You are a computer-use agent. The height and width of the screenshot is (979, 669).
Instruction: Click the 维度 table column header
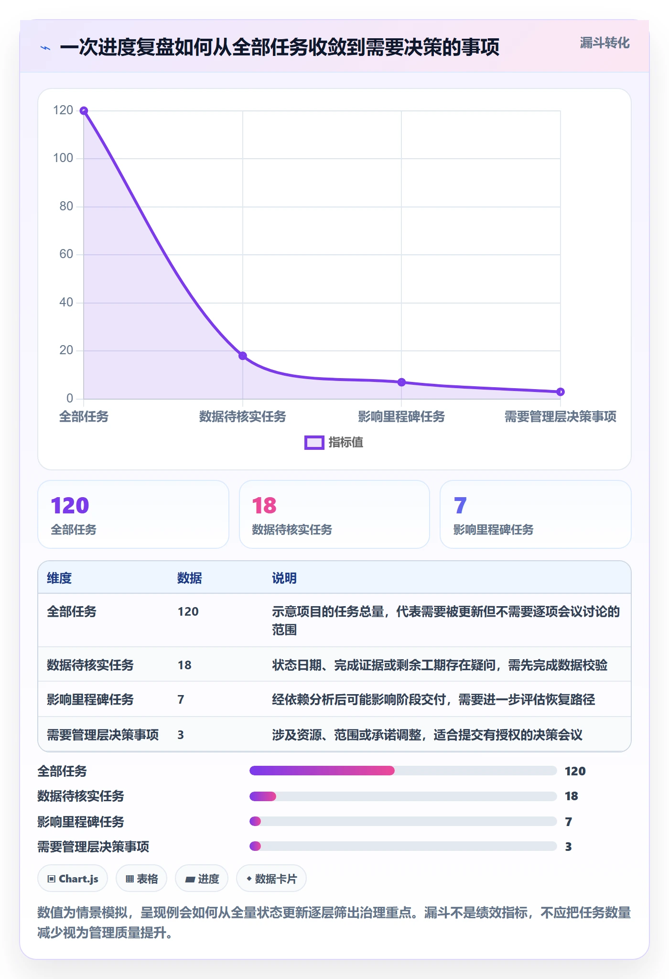tap(59, 578)
